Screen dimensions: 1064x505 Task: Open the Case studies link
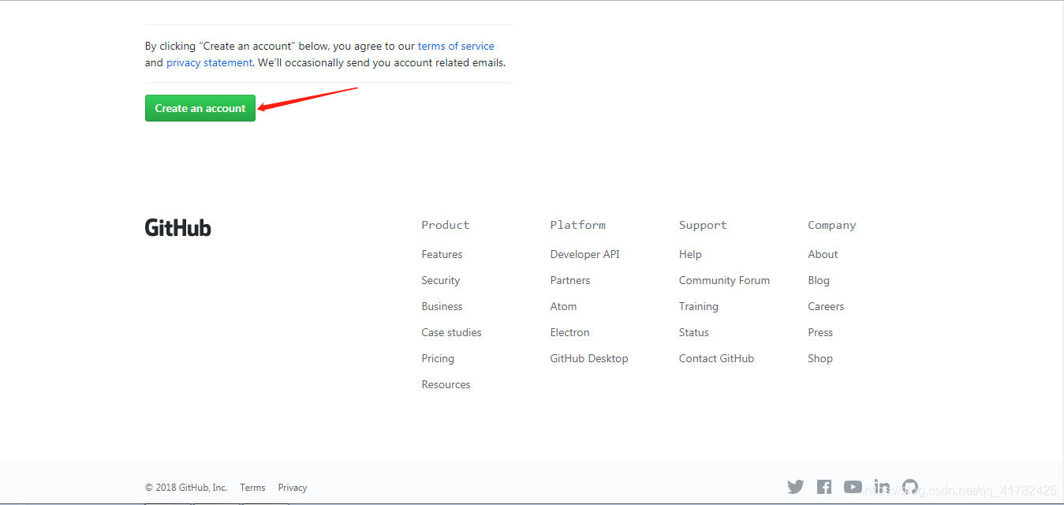click(451, 332)
